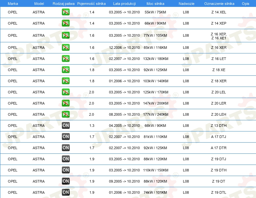The width and height of the screenshot is (256, 198).
Task: Click the Marka column header
Action: tap(13, 4)
